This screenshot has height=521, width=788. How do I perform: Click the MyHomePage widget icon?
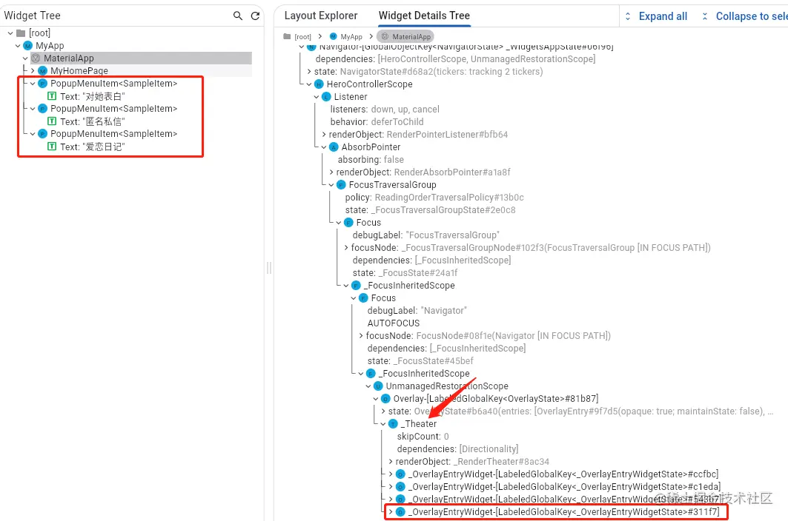(43, 71)
